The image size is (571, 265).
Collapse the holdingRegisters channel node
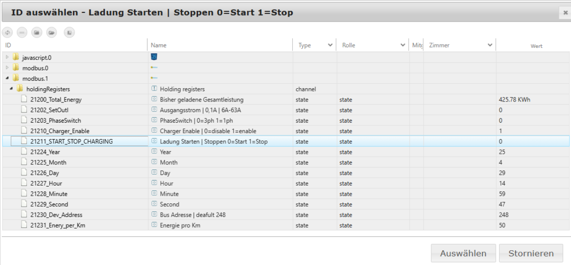coord(11,89)
